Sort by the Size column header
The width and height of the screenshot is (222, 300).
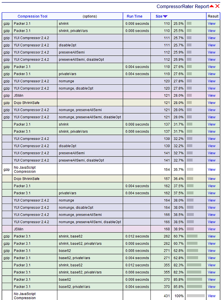pyautogui.click(x=159, y=16)
